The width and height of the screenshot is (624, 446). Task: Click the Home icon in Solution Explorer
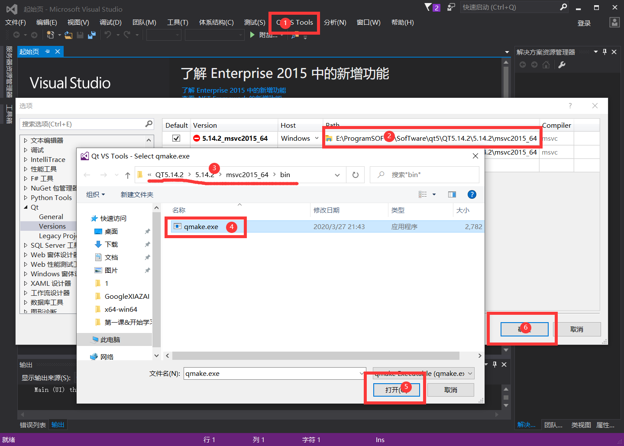(546, 65)
